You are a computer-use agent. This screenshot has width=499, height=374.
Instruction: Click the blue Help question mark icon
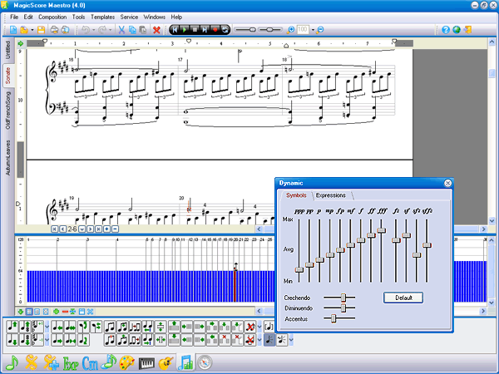[446, 30]
